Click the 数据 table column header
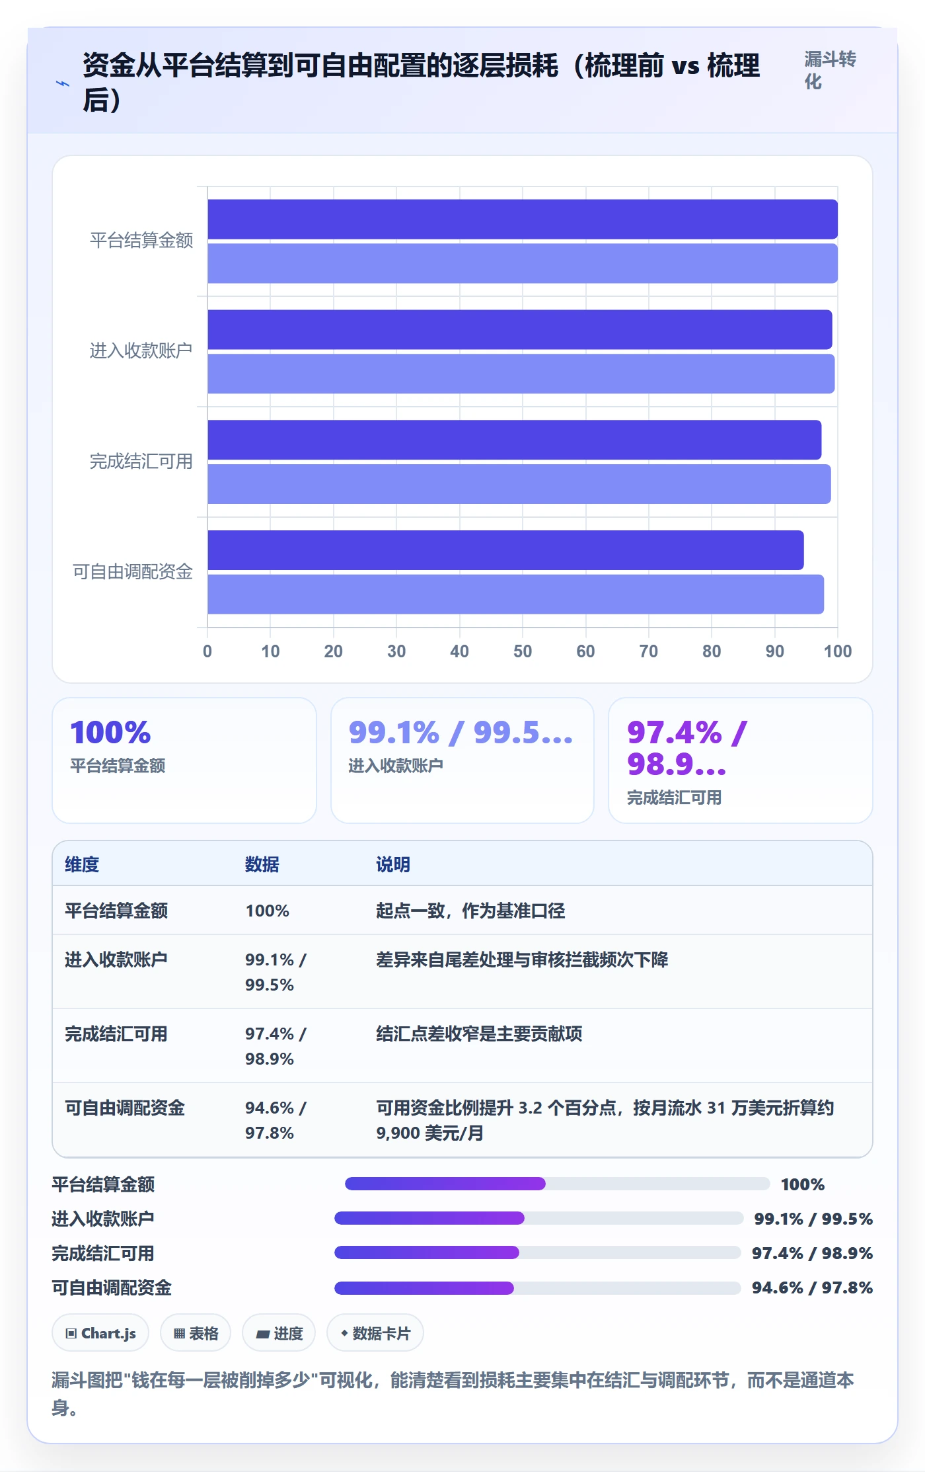 pos(262,864)
